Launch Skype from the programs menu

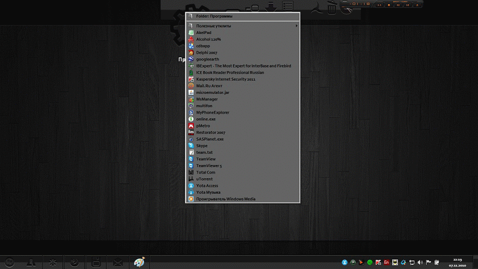click(202, 146)
